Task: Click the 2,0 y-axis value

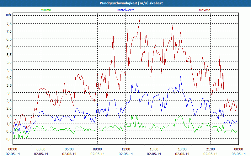Action: point(9,108)
